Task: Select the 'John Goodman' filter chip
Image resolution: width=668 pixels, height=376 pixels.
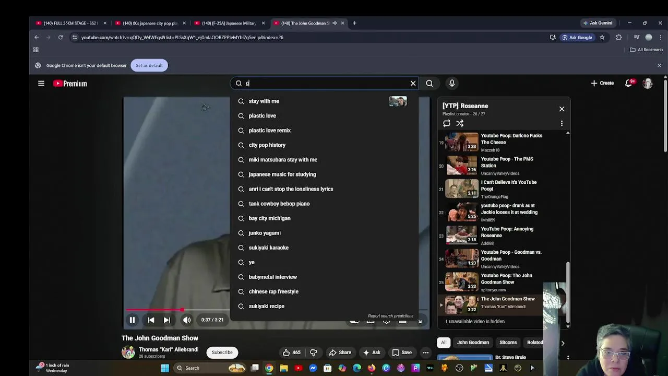Action: click(x=473, y=343)
